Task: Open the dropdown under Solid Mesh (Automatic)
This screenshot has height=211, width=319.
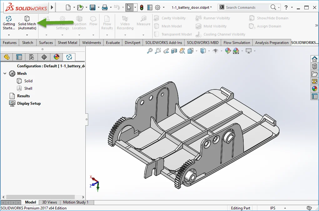Action: click(x=27, y=35)
